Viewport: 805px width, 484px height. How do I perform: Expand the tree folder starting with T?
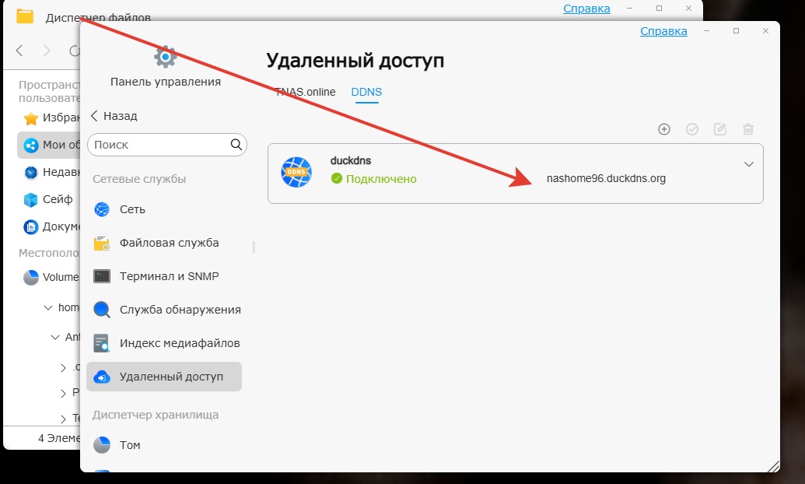63,419
